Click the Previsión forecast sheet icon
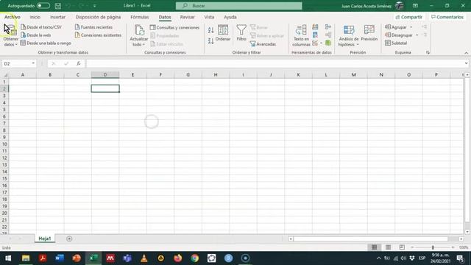471x265 pixels. 369,33
